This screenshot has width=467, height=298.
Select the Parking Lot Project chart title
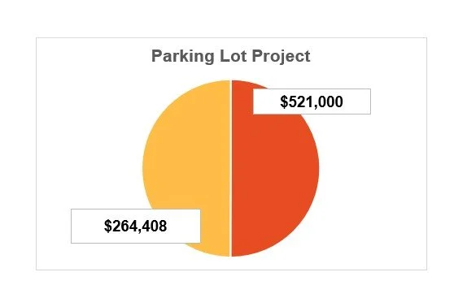pos(231,56)
